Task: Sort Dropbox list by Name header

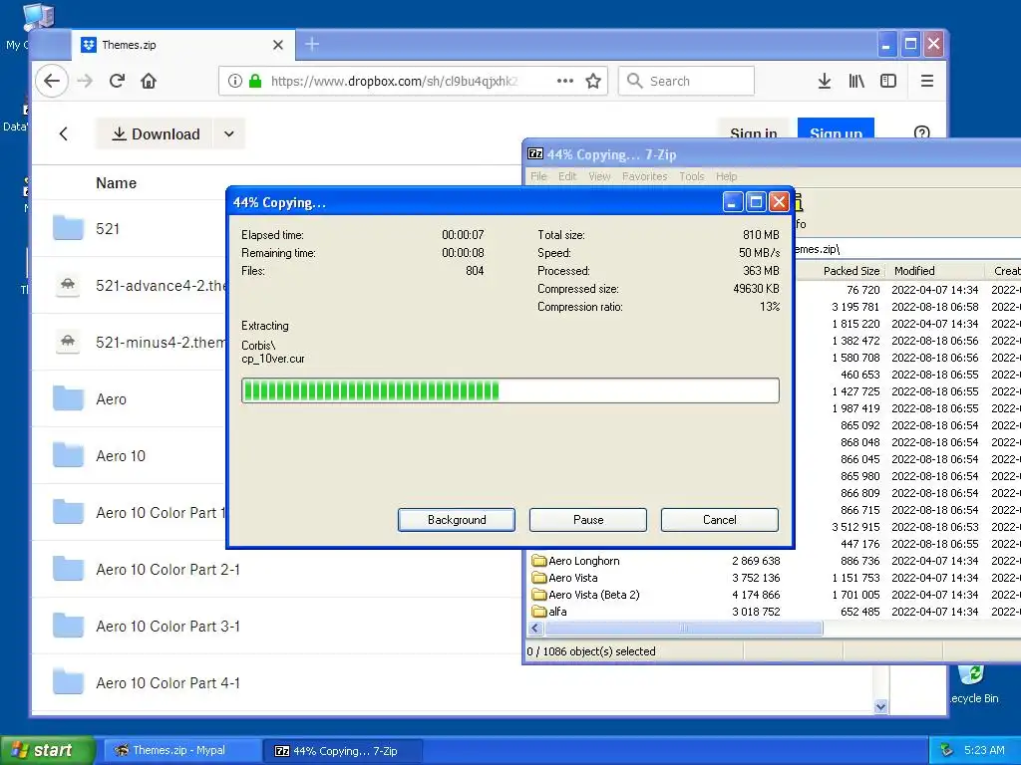Action: point(116,183)
